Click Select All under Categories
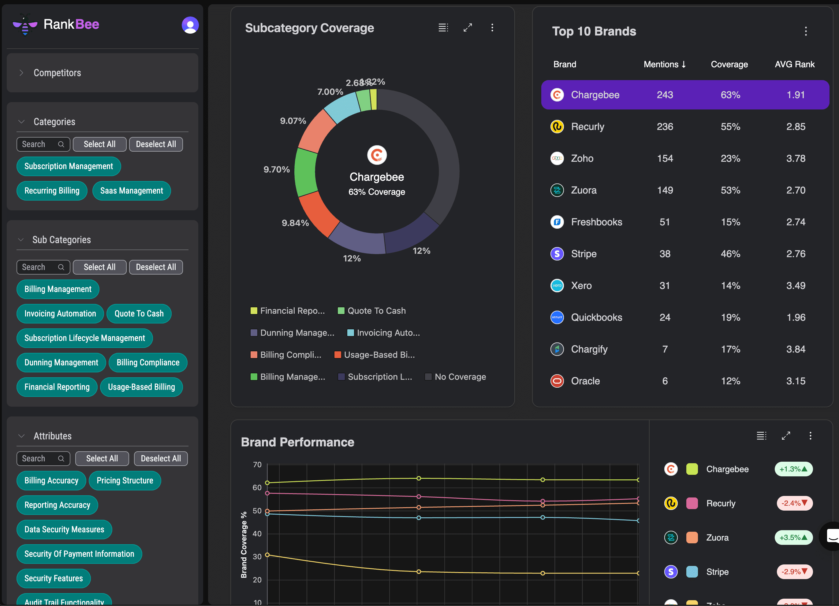Viewport: 839px width, 606px height. [x=99, y=144]
